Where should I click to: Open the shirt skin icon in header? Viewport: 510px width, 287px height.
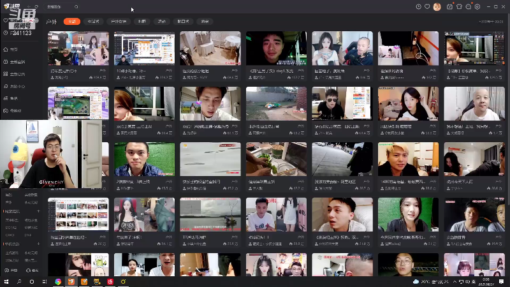(x=459, y=6)
